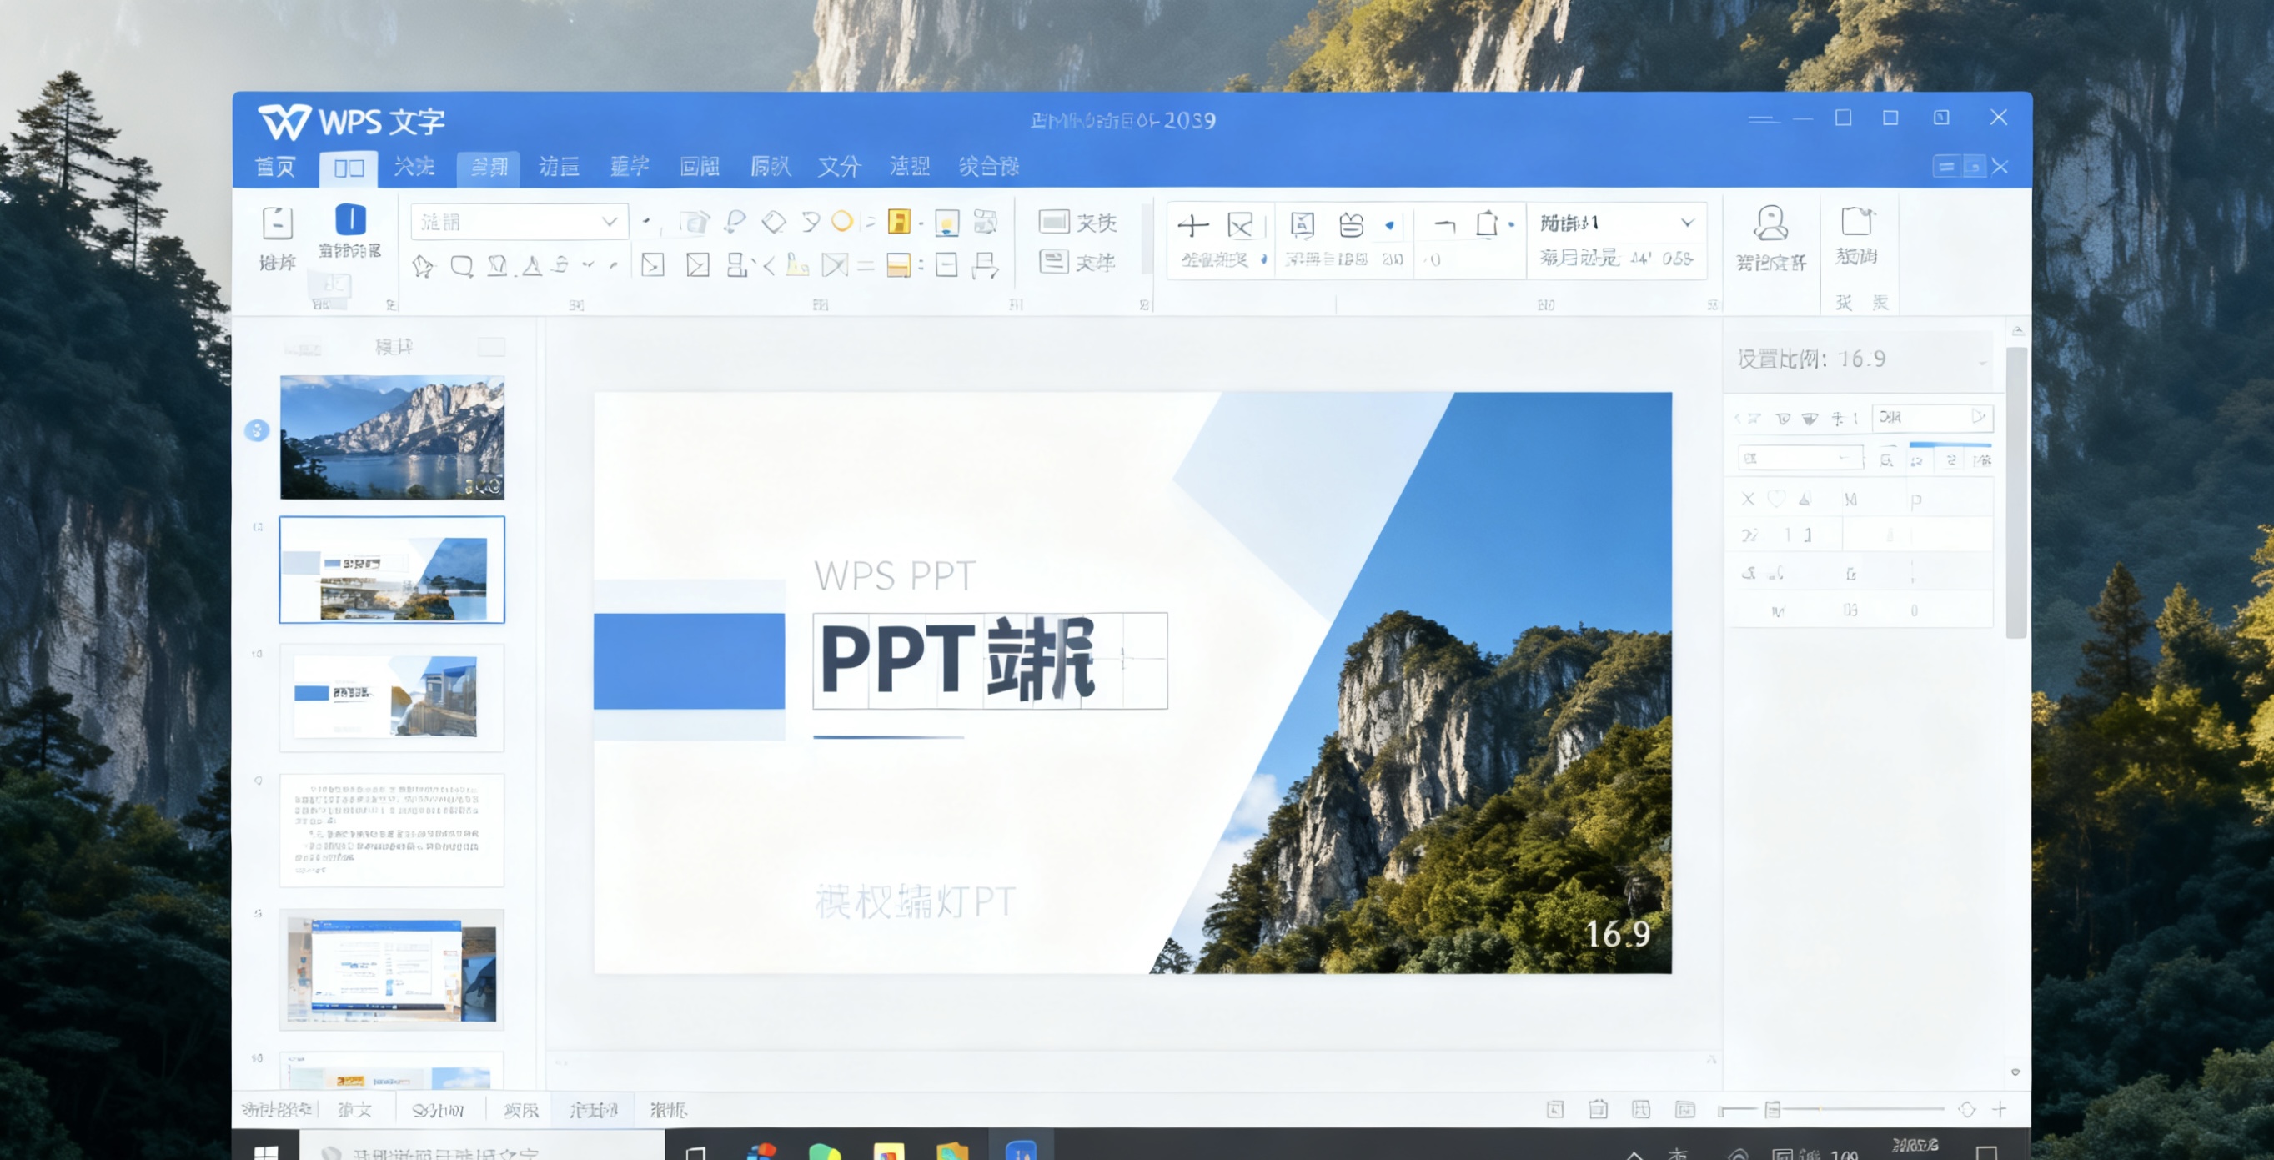Select the oval shape tool in the ribbon
This screenshot has height=1160, width=2274.
click(843, 223)
